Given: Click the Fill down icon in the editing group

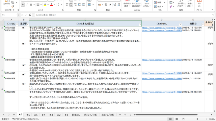Looking at the screenshot, I should [171, 2].
